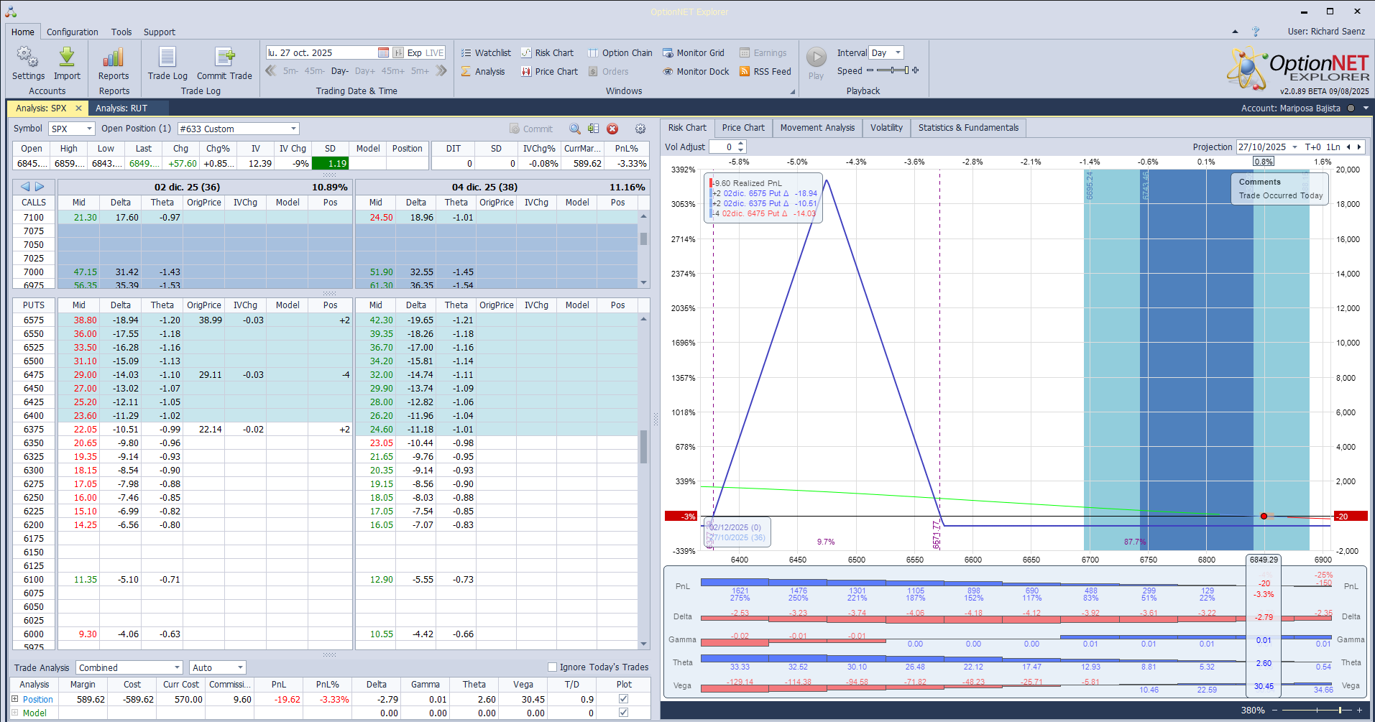This screenshot has height=722, width=1375.
Task: Jump back with the double-left arrow
Action: point(271,70)
